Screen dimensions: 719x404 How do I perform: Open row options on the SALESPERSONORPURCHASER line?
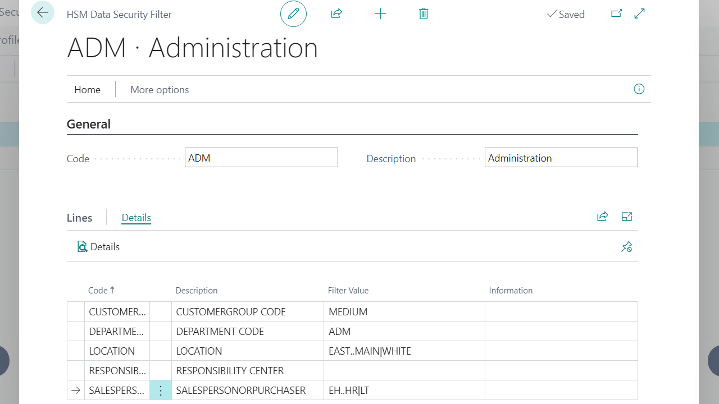click(161, 390)
